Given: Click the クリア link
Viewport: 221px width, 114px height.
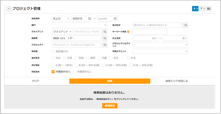Looking at the screenshot, I should (35, 81).
